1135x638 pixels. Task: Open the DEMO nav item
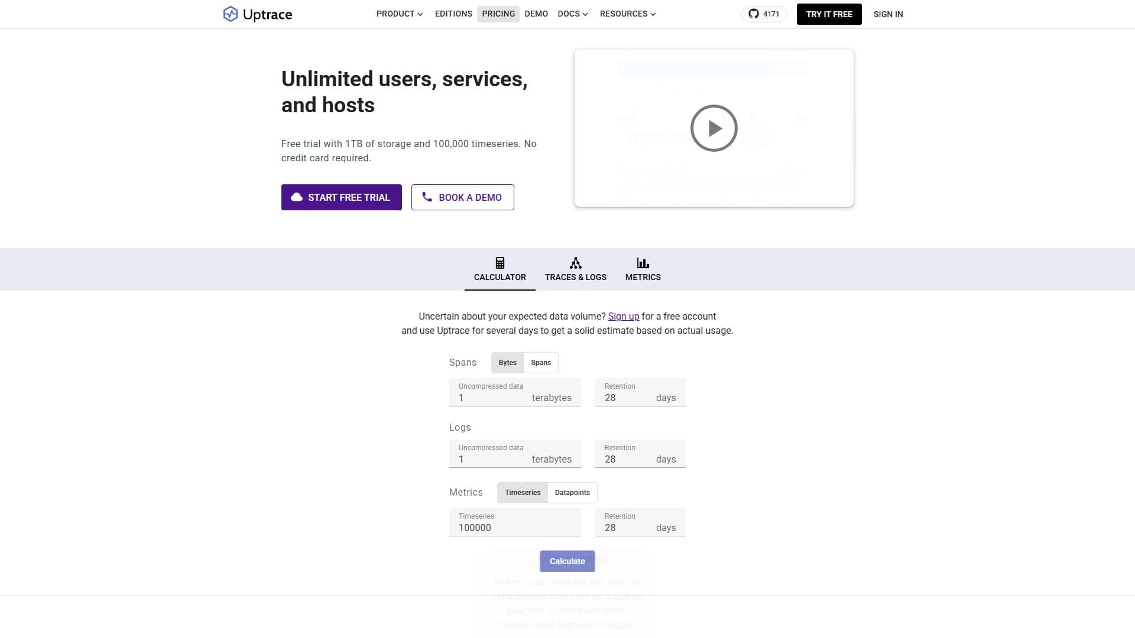(536, 14)
